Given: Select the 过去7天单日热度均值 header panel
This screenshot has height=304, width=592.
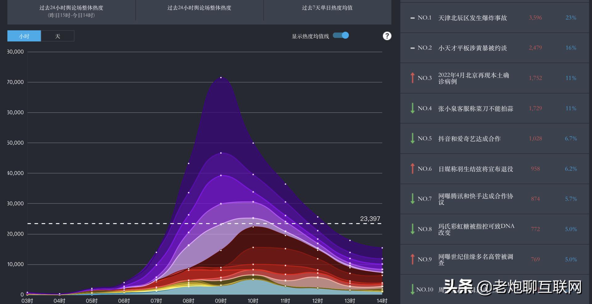Looking at the screenshot, I should click(x=327, y=8).
